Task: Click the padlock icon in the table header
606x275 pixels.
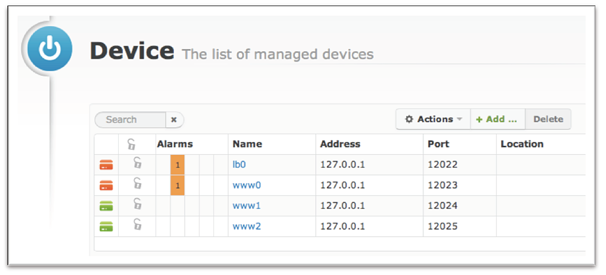Action: [131, 145]
